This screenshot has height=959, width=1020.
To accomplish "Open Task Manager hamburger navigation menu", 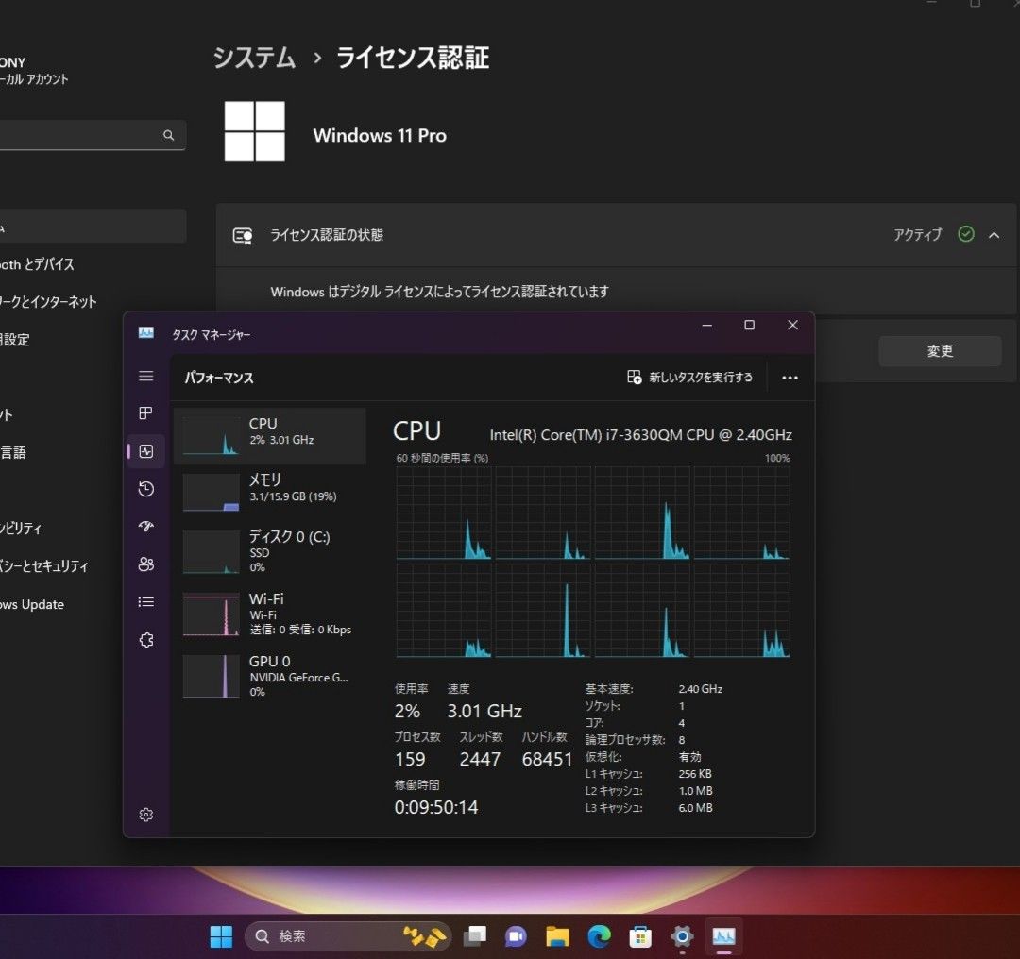I will click(146, 376).
